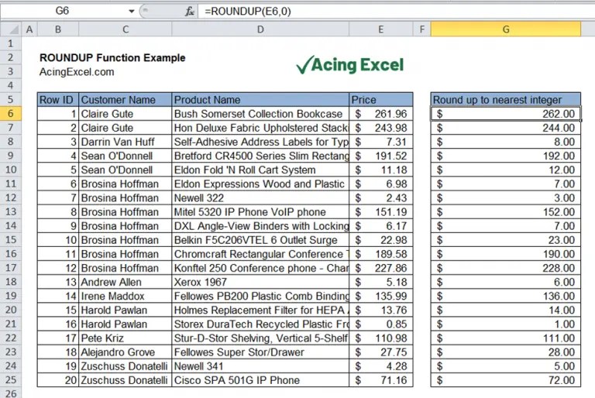The height and width of the screenshot is (398, 595).
Task: Click 'Darrin Van Huff' cell
Action: pyautogui.click(x=126, y=142)
